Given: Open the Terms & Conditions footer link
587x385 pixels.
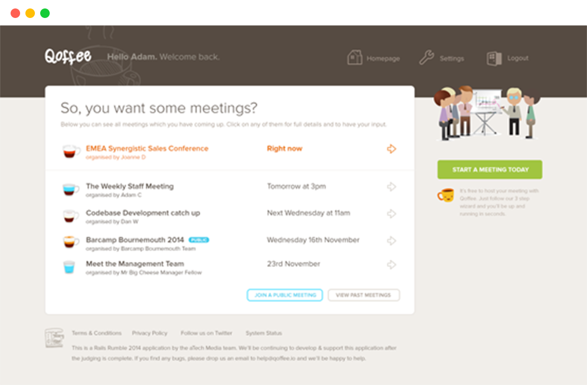Looking at the screenshot, I should (97, 333).
